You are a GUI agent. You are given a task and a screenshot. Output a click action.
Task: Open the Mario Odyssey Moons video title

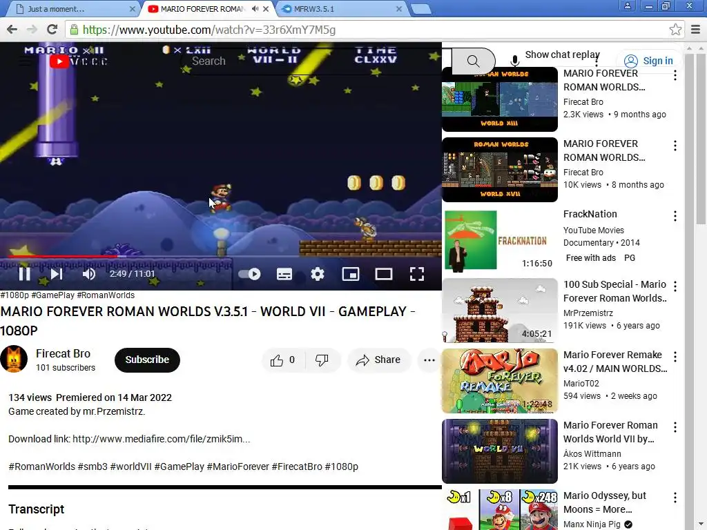(x=605, y=502)
